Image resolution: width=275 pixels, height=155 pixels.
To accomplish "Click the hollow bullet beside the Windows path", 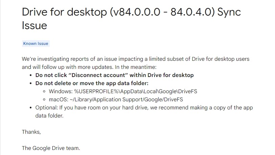I will [x=44, y=92].
